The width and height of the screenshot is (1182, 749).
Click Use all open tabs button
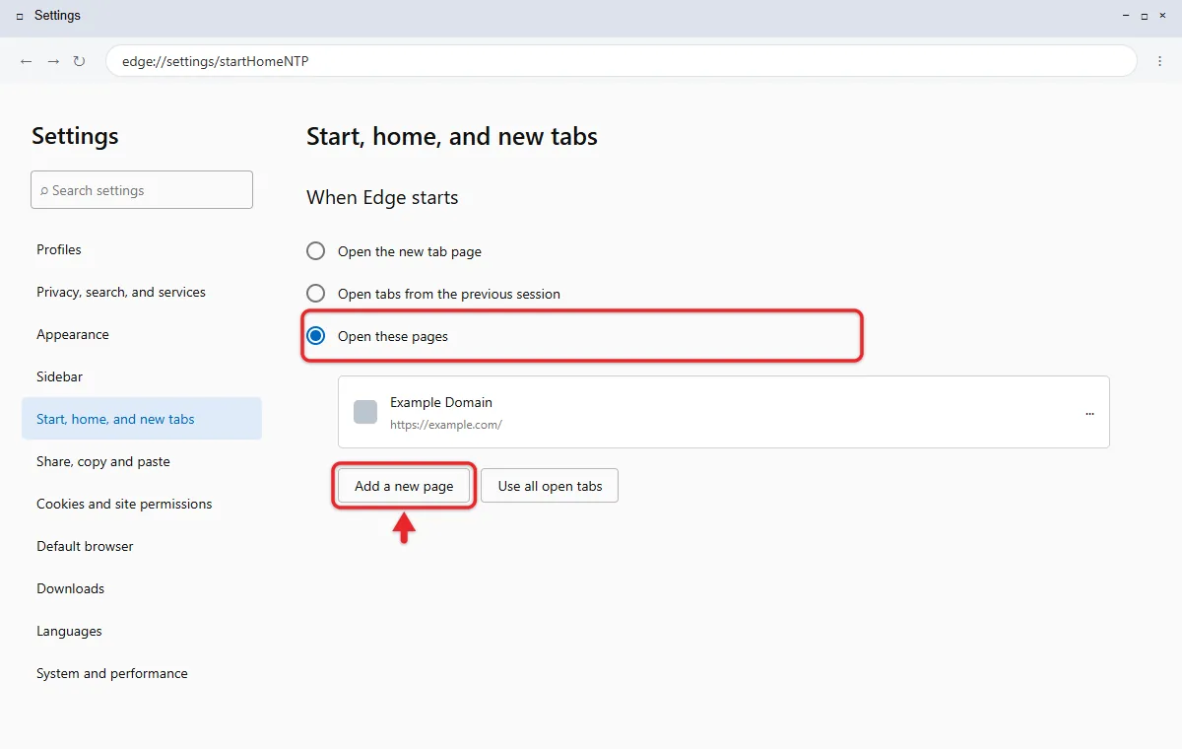550,486
